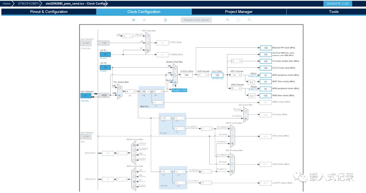Select HSE in the System Clock Mux

tap(175, 75)
